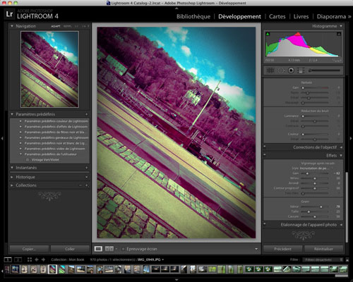This screenshot has height=282, width=353.
Task: Select the red eye correction tool
Action: click(x=291, y=70)
